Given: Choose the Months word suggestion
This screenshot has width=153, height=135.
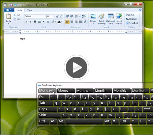Looking at the screenshot, I should (x=84, y=91).
